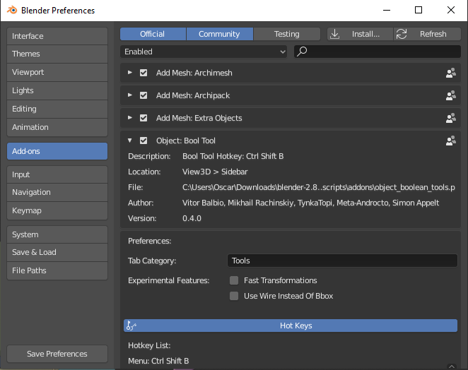Toggle the Community add-ons filter
468x370 pixels.
(220, 34)
